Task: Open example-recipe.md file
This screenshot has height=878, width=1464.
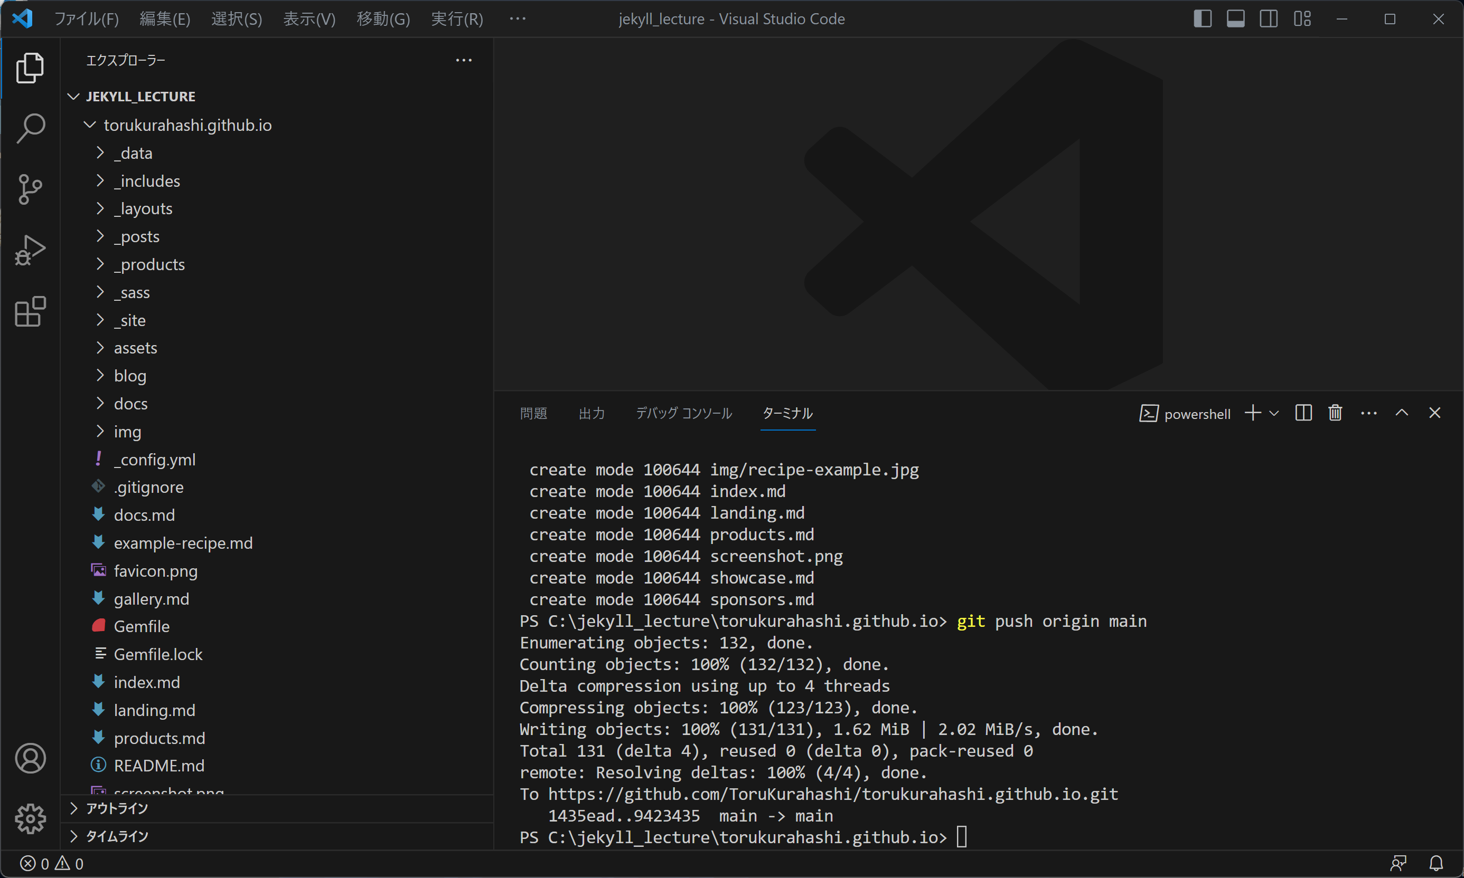Action: pyautogui.click(x=277, y=542)
